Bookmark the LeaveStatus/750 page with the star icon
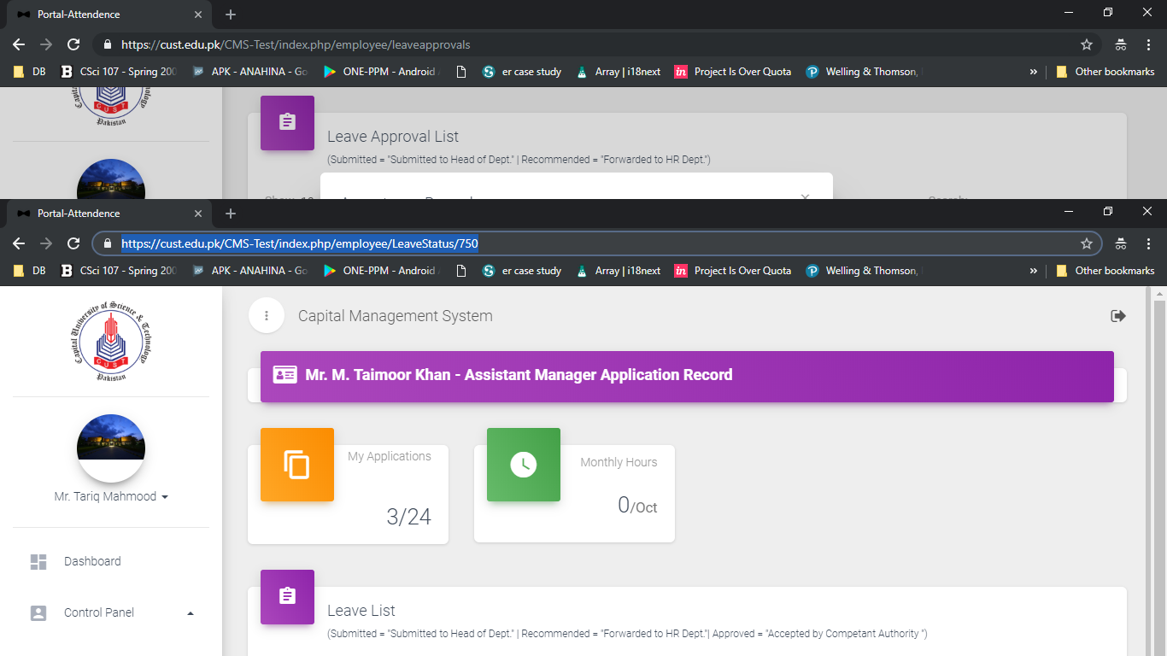This screenshot has height=656, width=1167. (x=1086, y=243)
